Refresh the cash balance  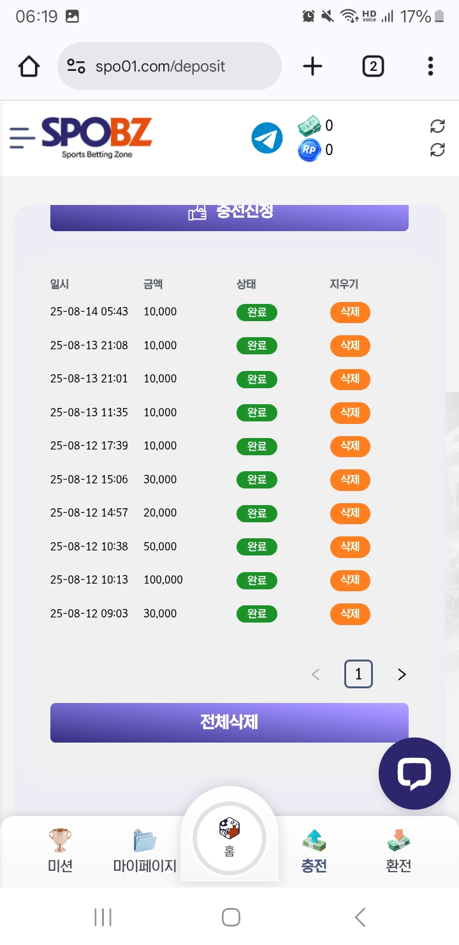(x=437, y=126)
